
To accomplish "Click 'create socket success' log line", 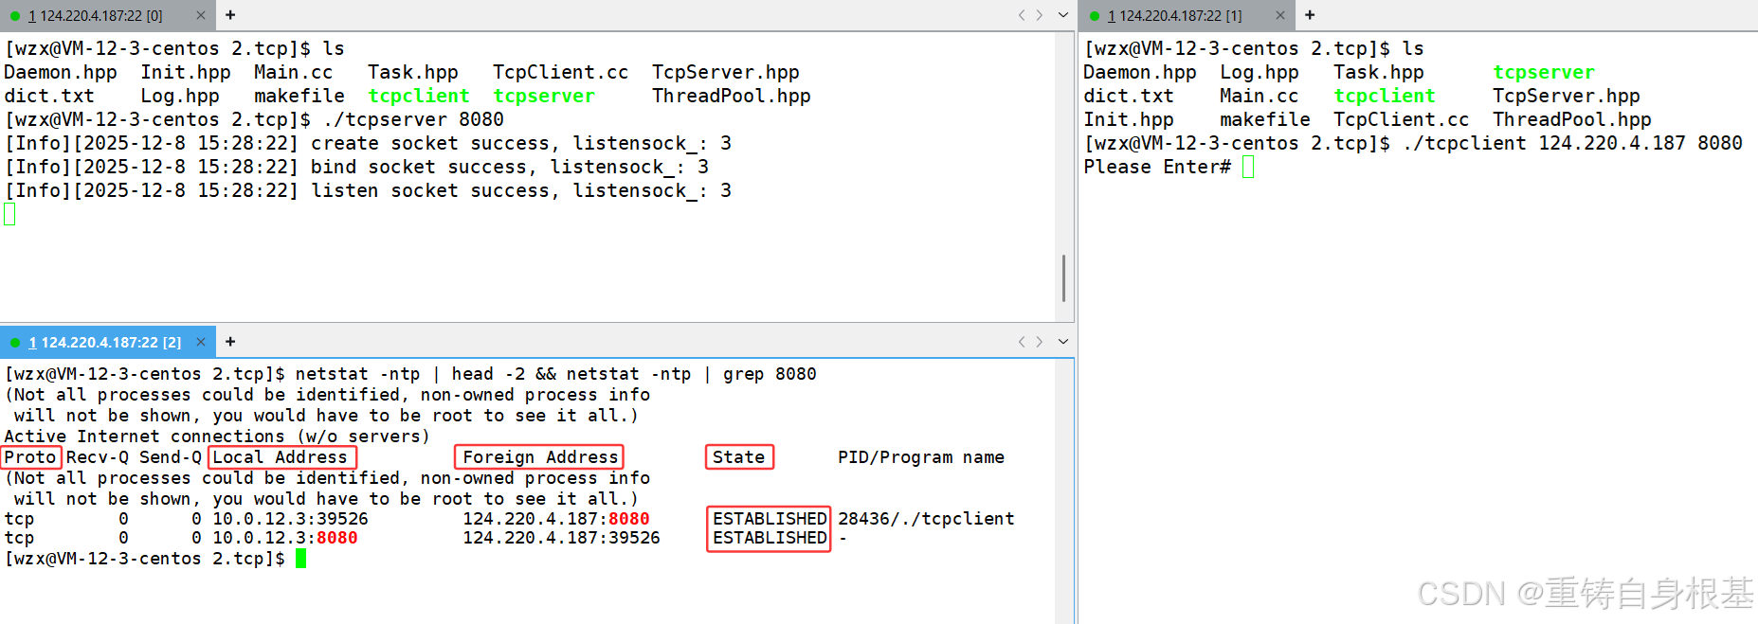I will coord(368,143).
